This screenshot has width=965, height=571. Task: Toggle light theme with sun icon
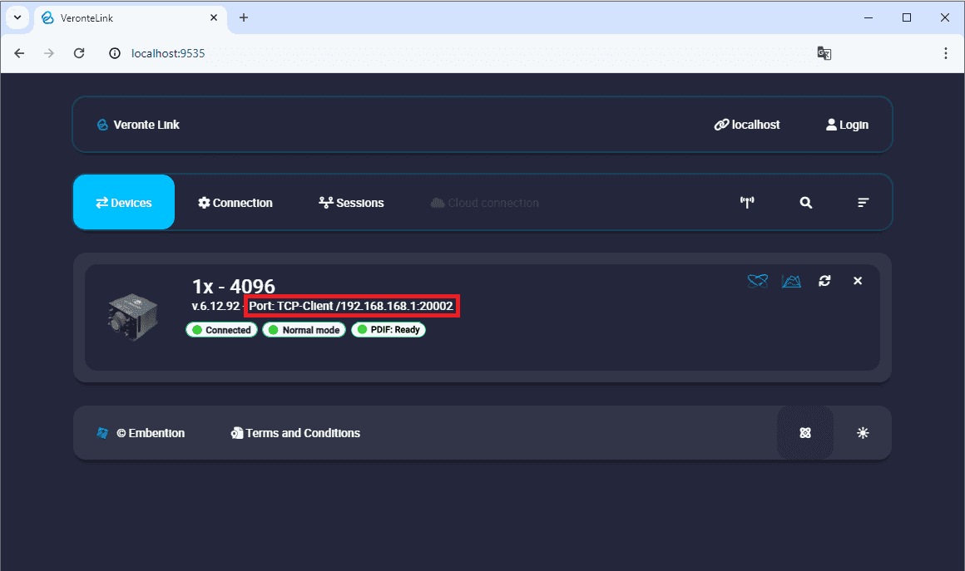pos(863,433)
